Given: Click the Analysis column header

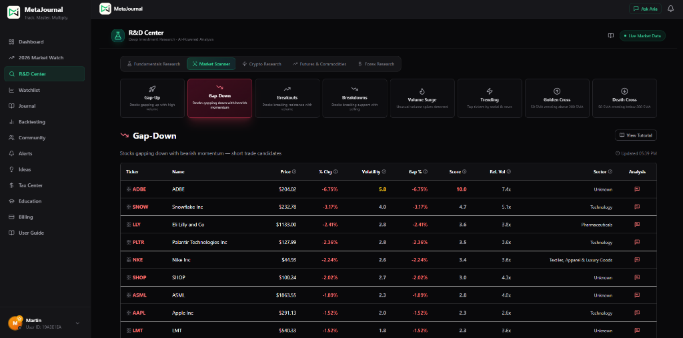Looking at the screenshot, I should pyautogui.click(x=637, y=171).
